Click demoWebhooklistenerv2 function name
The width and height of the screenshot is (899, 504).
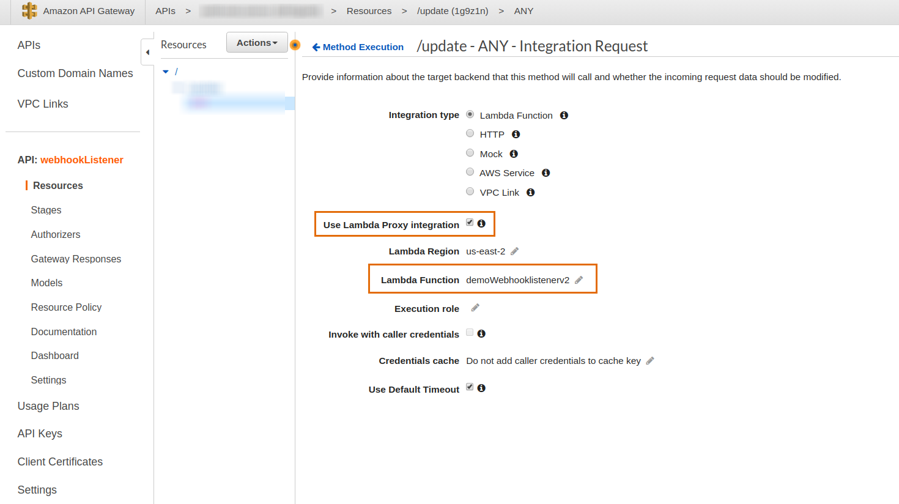tap(517, 280)
